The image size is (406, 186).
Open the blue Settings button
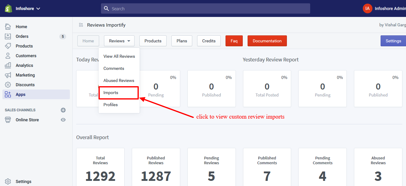pos(393,41)
